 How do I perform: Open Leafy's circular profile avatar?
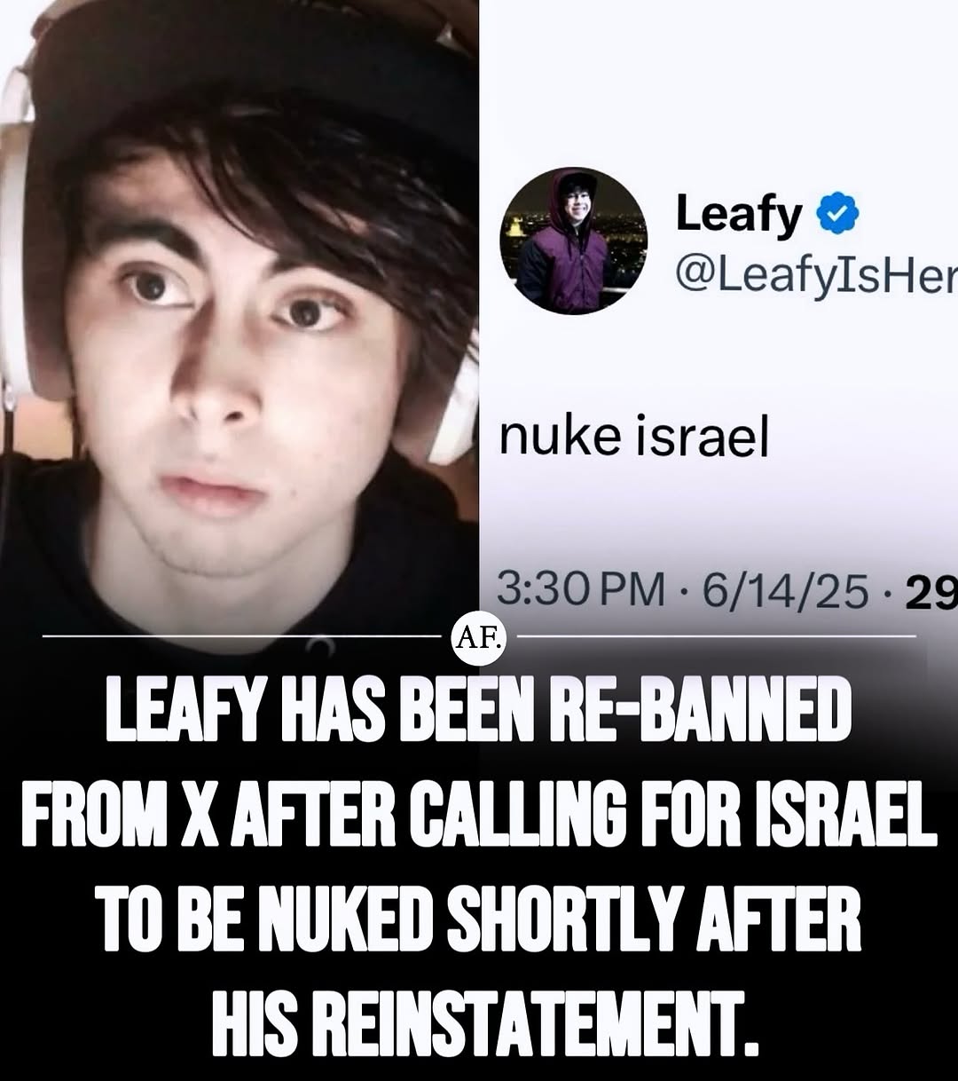tap(573, 240)
